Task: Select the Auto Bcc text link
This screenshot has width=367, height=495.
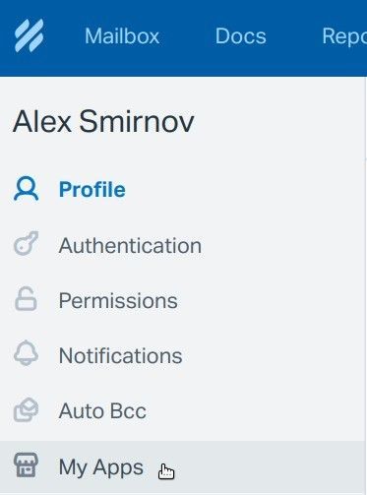Action: 102,410
